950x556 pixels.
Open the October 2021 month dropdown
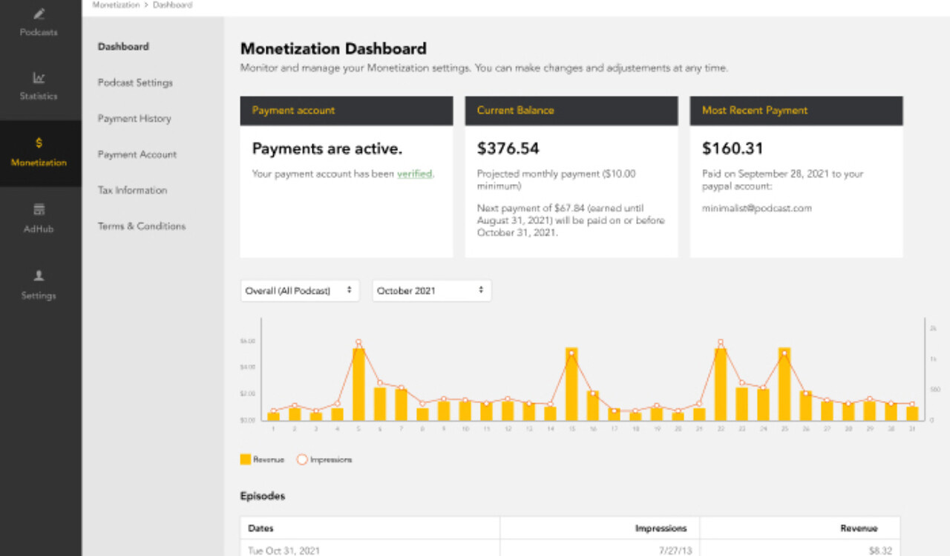pos(431,291)
